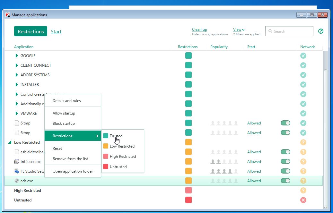Screen dimensions: 333x213
Task: Click the red restriction swatch for Untrusted
Action: [x=188, y=200]
